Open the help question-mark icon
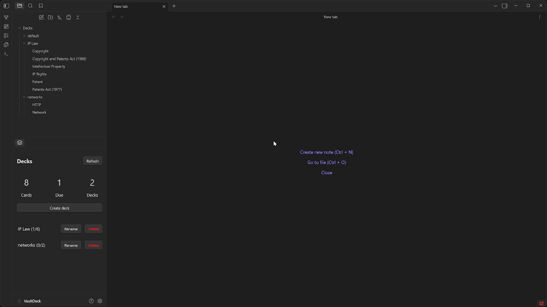 point(91,301)
